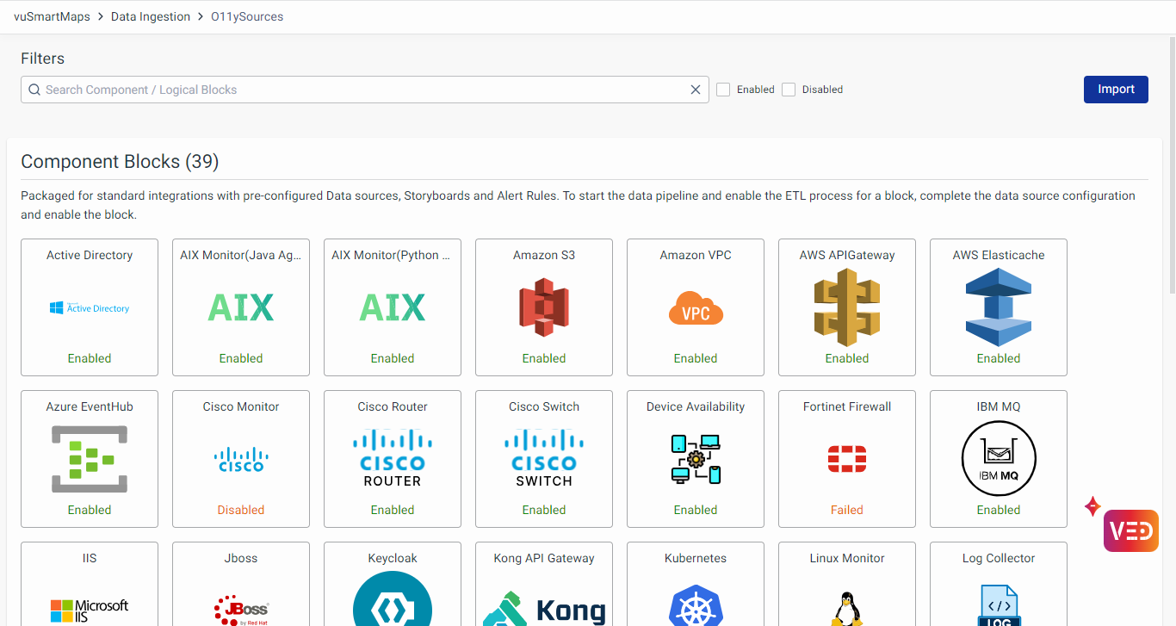Viewport: 1176px width, 626px height.
Task: Open the AWS APIGateway icon
Action: 847,307
